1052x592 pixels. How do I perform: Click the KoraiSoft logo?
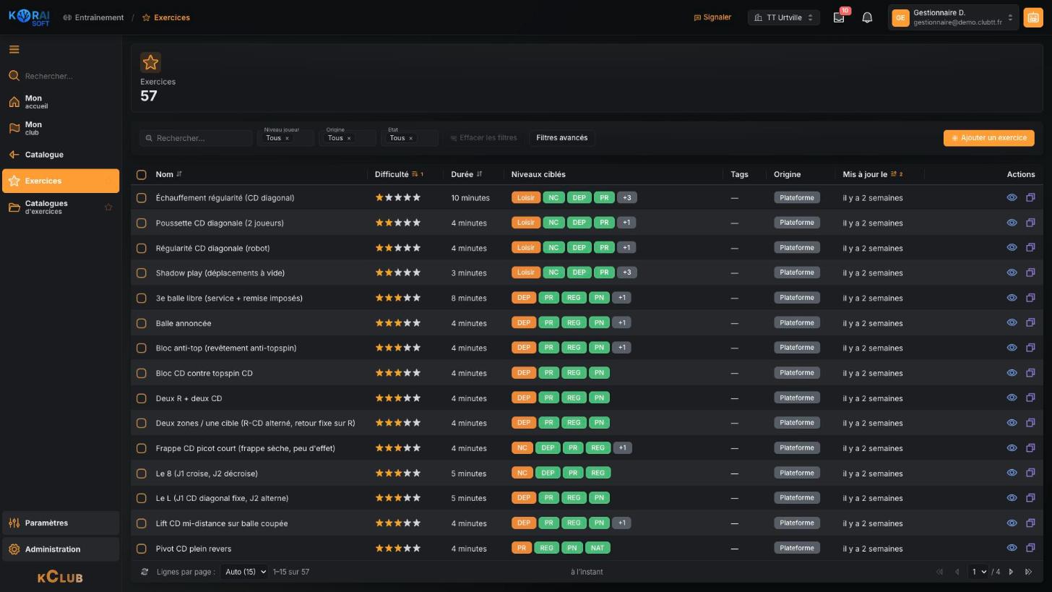point(30,17)
